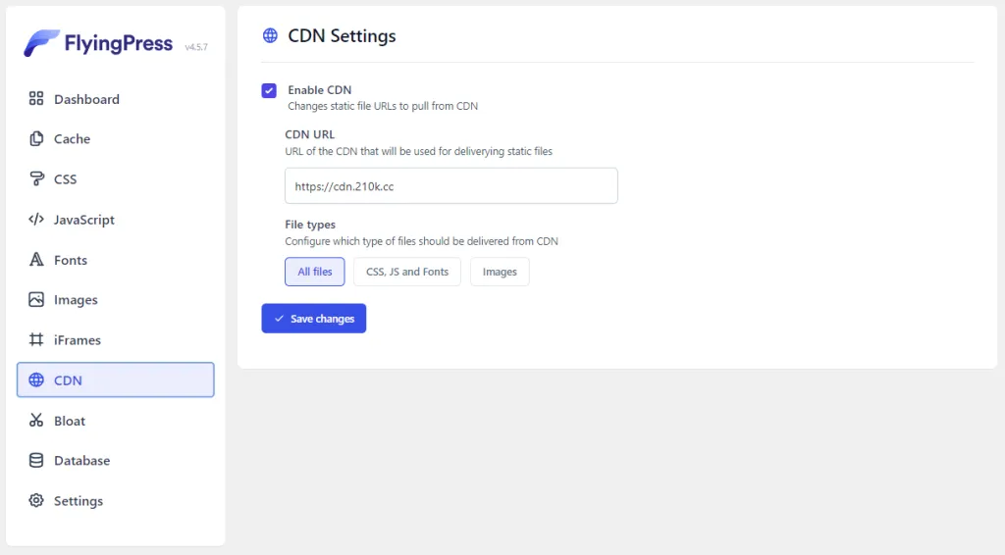Viewport: 1005px width, 555px height.
Task: Go to the Dashboard menu item
Action: pyautogui.click(x=86, y=99)
